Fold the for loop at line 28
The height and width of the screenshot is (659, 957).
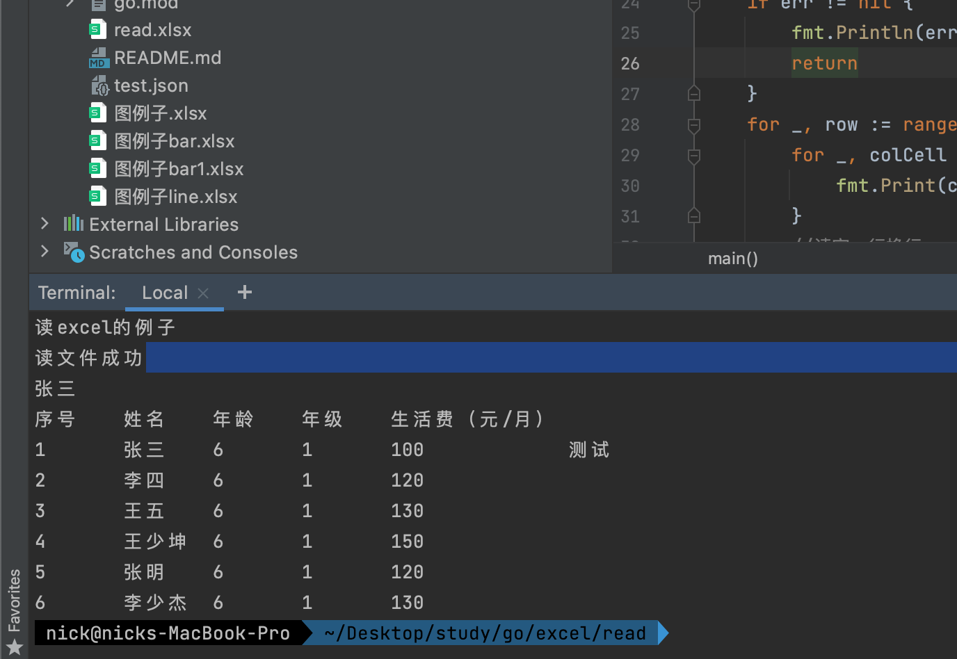pyautogui.click(x=694, y=125)
